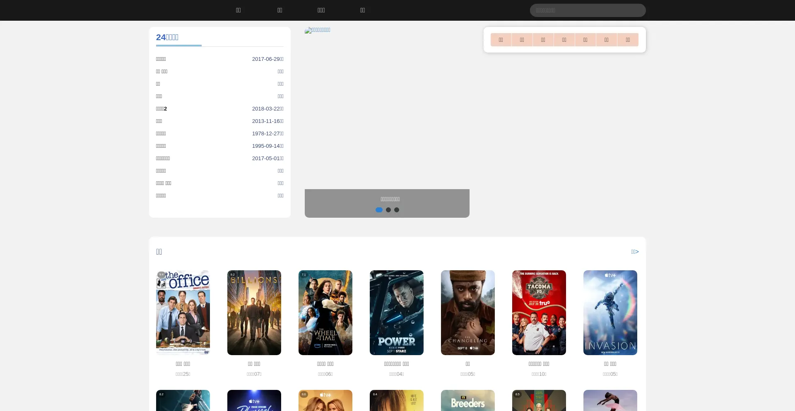Click the first item in top navigation bar
This screenshot has height=411, width=795.
click(238, 10)
